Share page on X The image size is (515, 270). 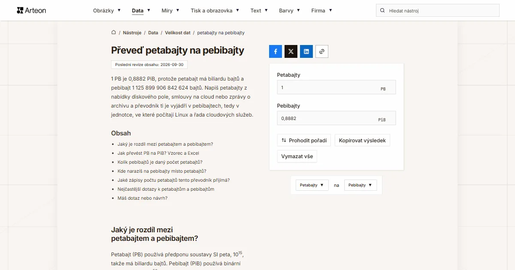(291, 51)
